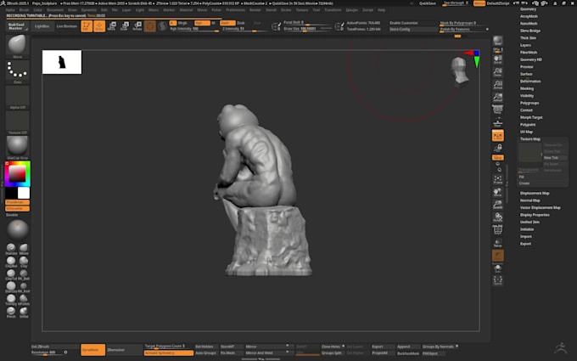Toggle the Zadd button
Image resolution: width=577 pixels, height=361 pixels.
tap(227, 23)
